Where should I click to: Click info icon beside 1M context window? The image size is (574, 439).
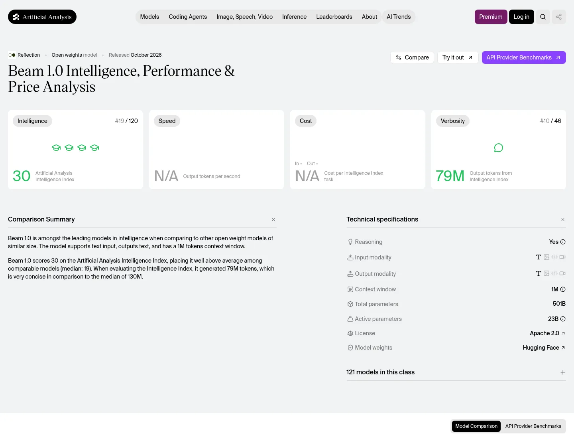(x=563, y=289)
